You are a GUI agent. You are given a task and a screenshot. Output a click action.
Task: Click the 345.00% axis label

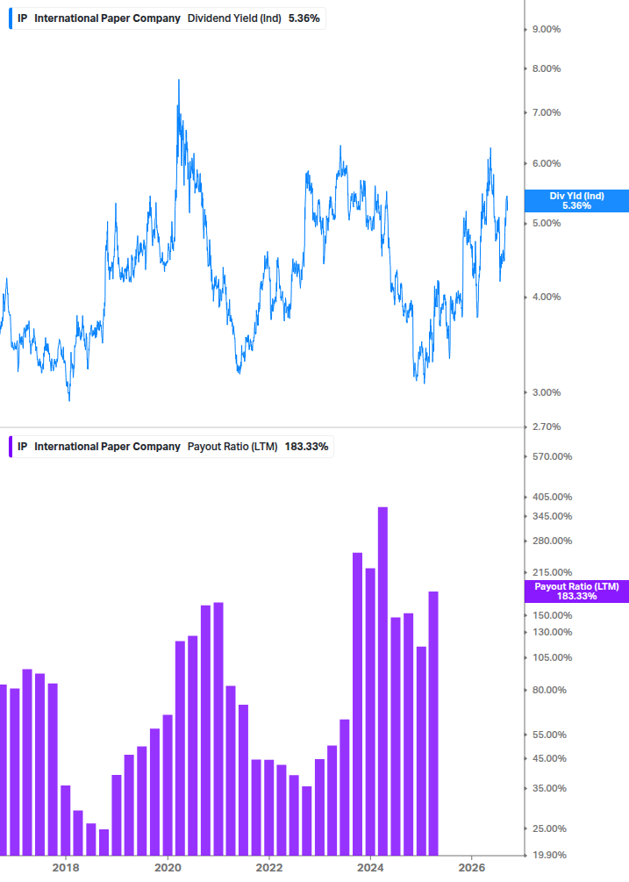pos(552,516)
